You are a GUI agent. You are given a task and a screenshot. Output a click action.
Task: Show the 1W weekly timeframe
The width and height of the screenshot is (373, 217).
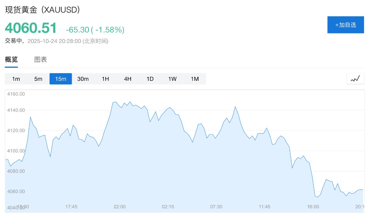tap(172, 79)
